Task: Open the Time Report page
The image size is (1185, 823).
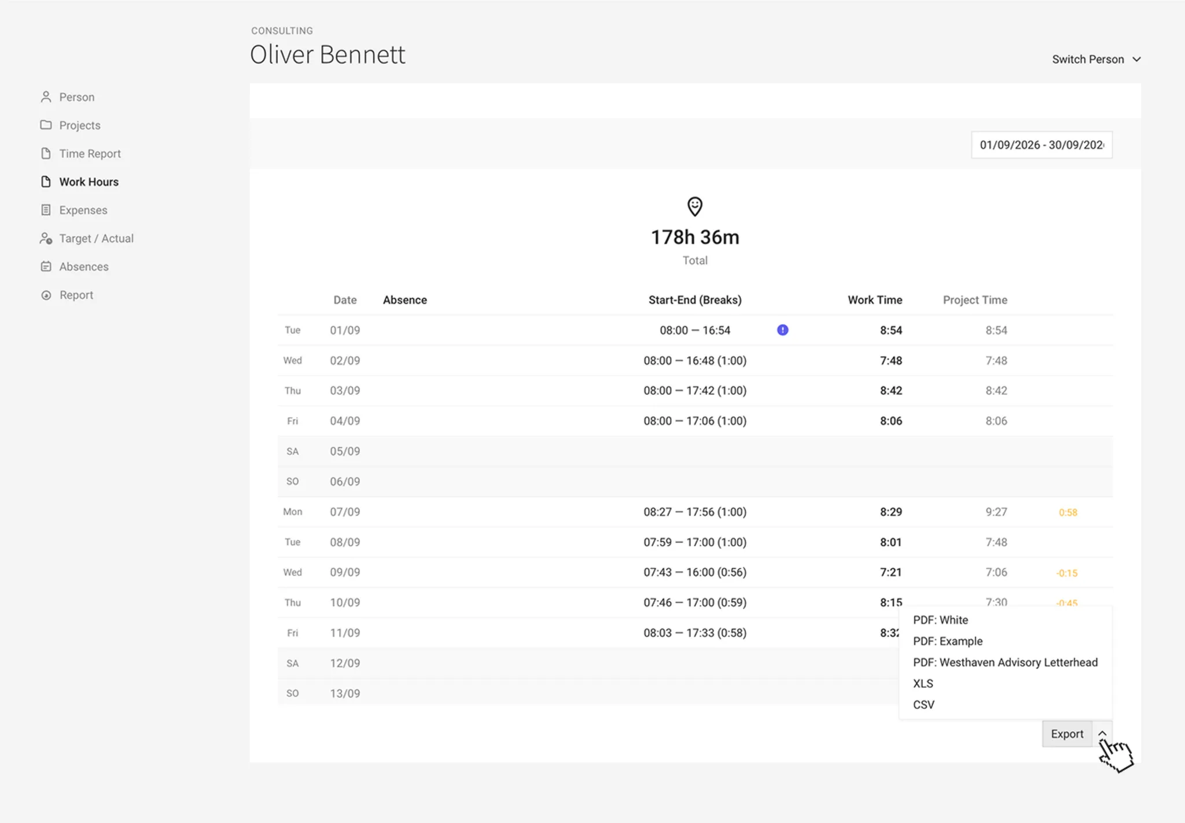Action: (x=90, y=153)
